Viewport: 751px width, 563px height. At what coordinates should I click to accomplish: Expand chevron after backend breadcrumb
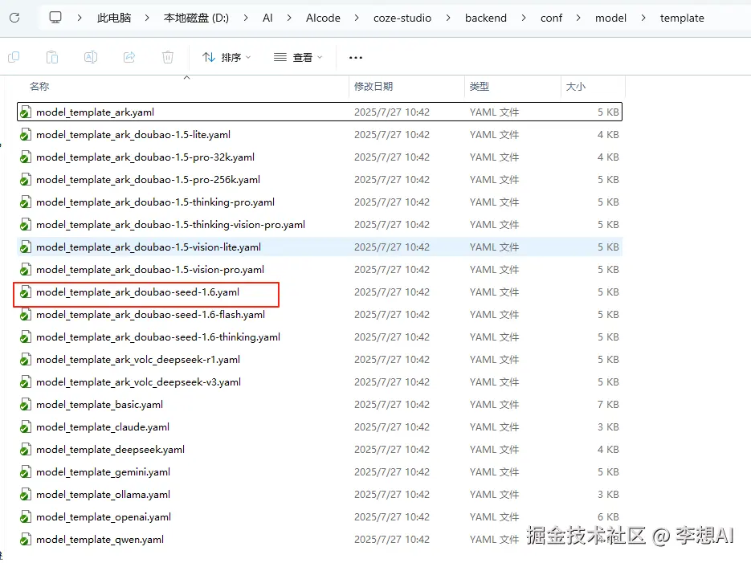(524, 18)
